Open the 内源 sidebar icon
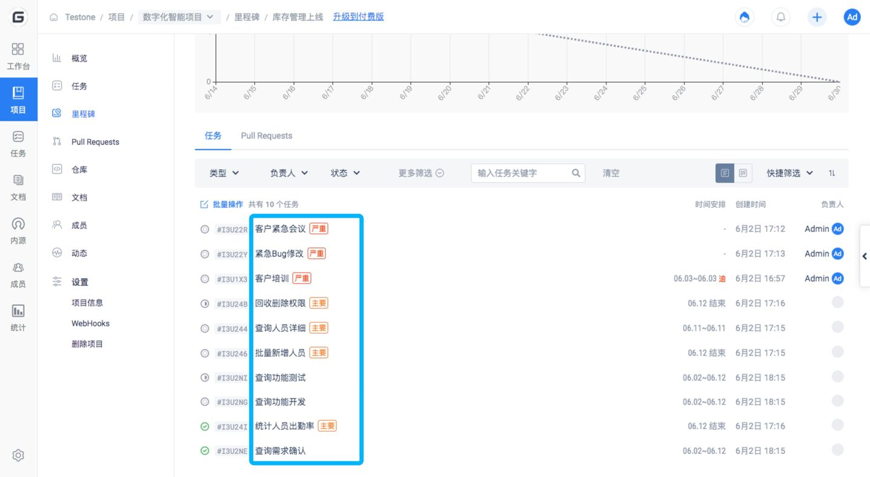 coord(18,230)
